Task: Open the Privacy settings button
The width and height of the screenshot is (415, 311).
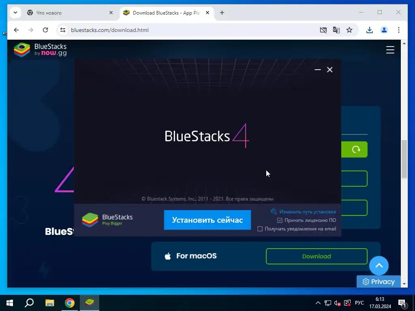Action: point(379,282)
